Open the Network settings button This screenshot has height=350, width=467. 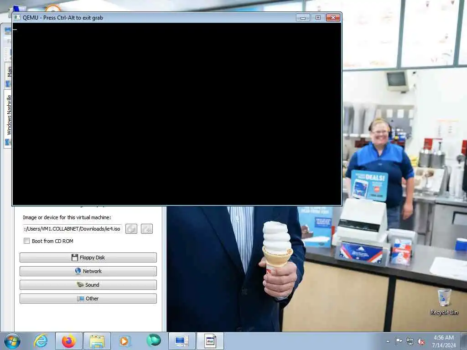tap(88, 271)
